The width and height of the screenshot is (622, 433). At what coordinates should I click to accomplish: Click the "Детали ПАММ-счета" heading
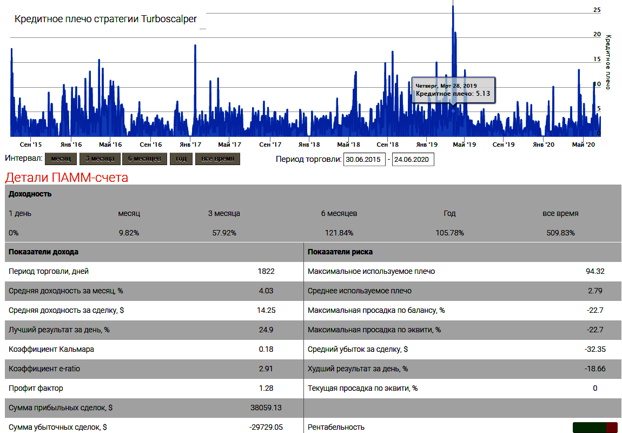coord(67,178)
